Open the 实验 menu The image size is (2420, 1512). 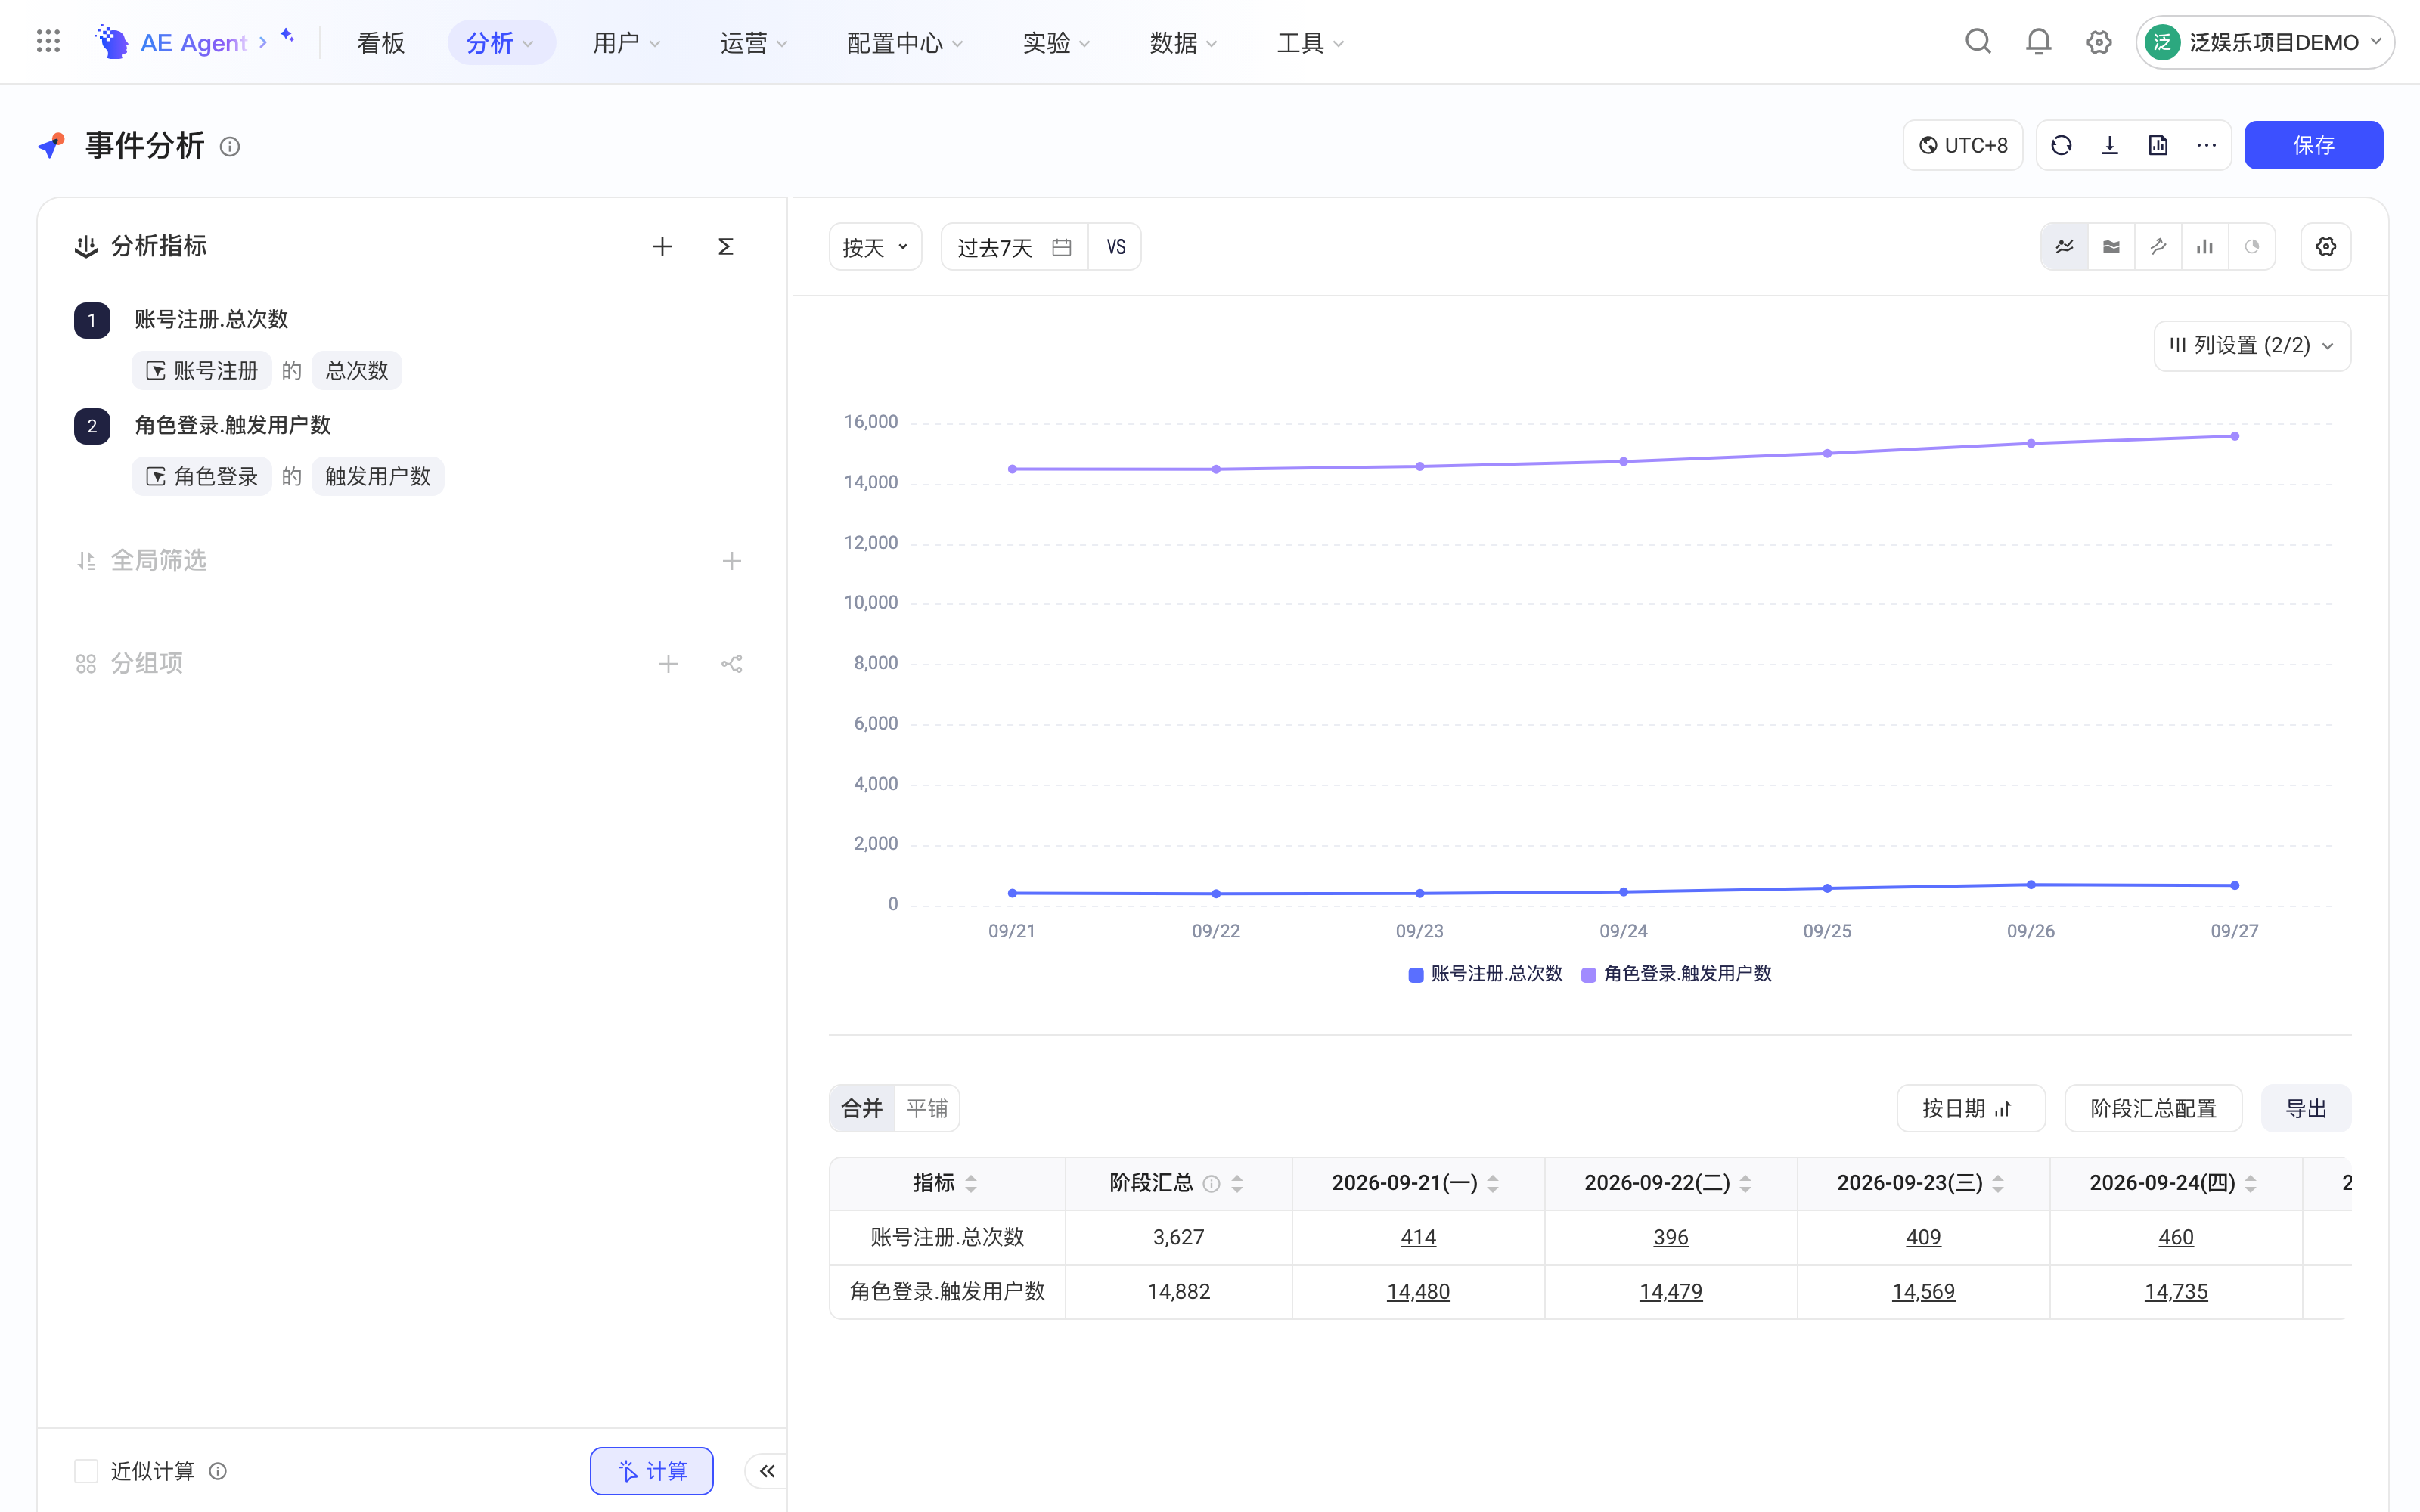pos(1056,42)
